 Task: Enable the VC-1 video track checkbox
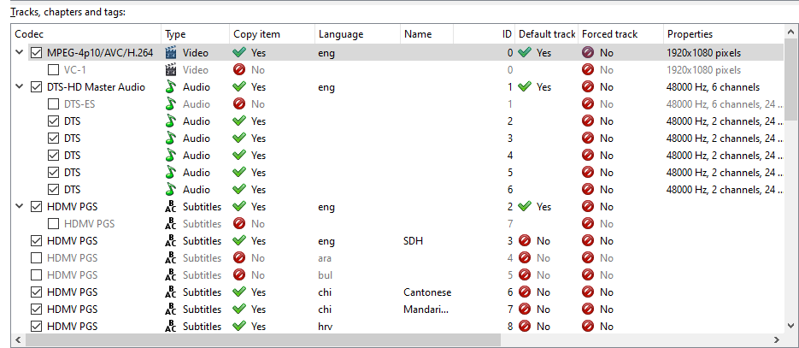53,70
